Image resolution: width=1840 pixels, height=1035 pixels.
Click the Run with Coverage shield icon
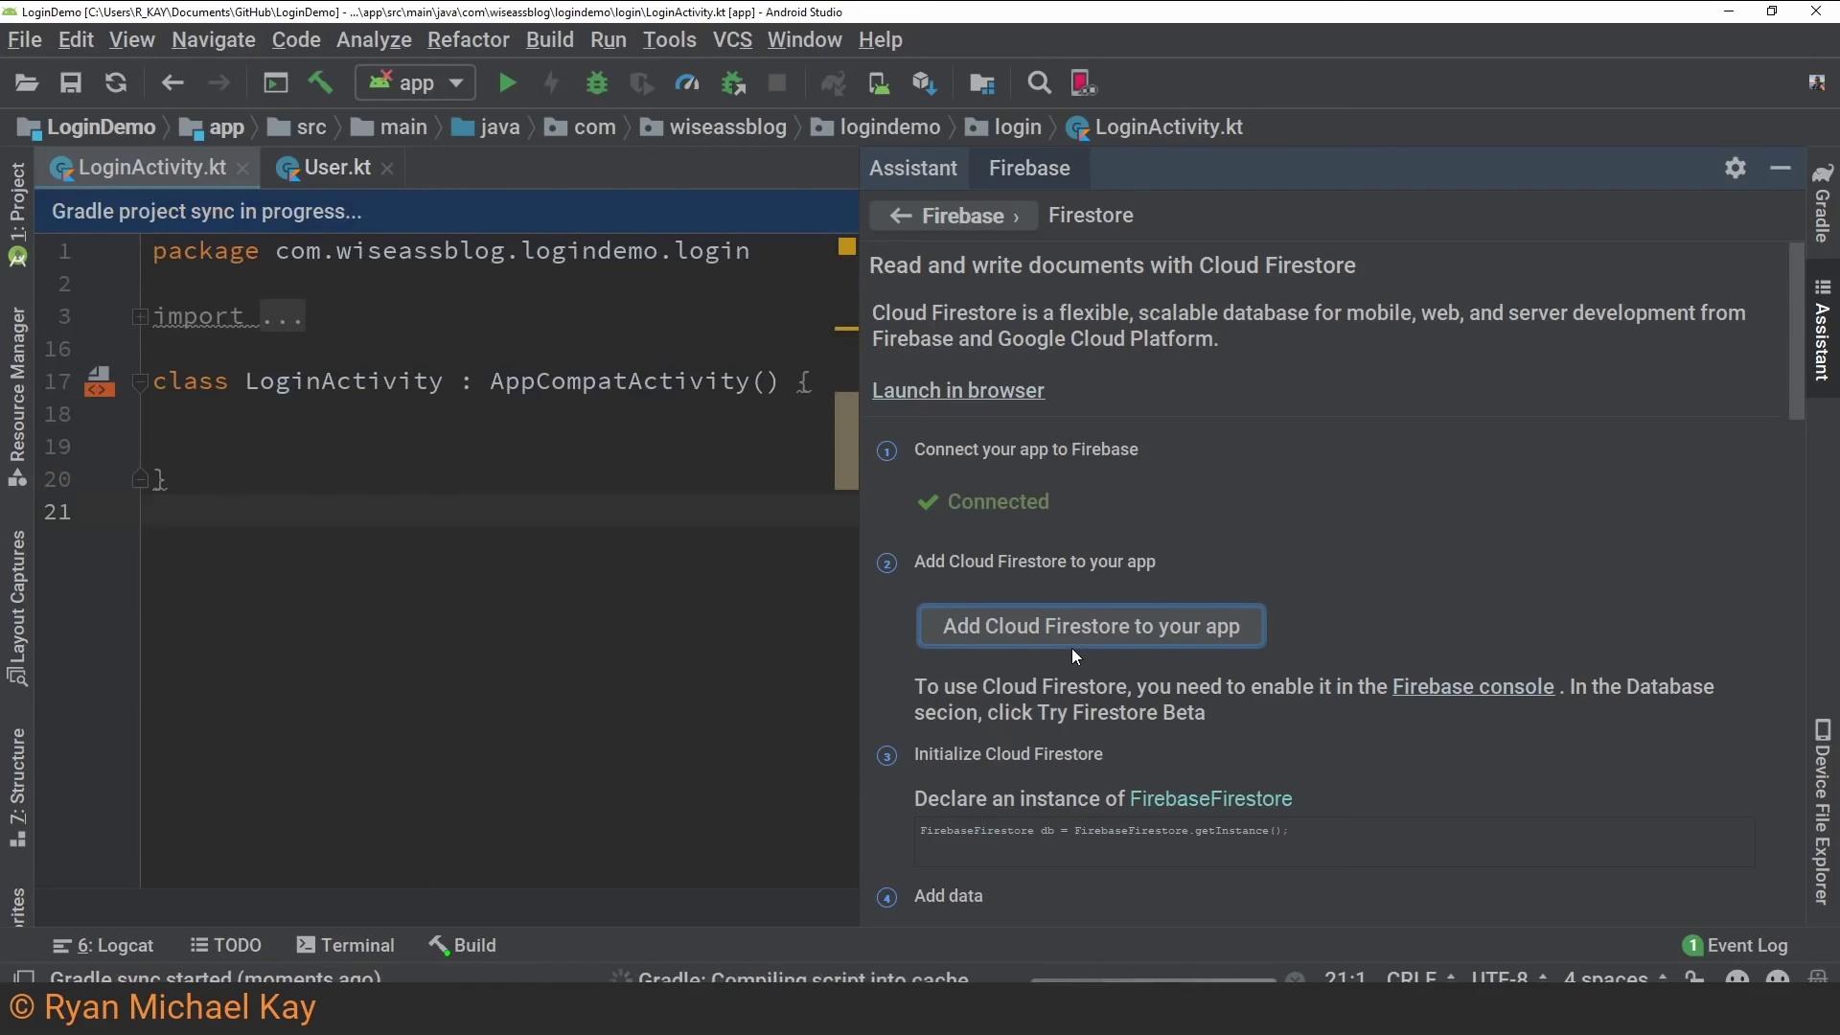point(641,83)
